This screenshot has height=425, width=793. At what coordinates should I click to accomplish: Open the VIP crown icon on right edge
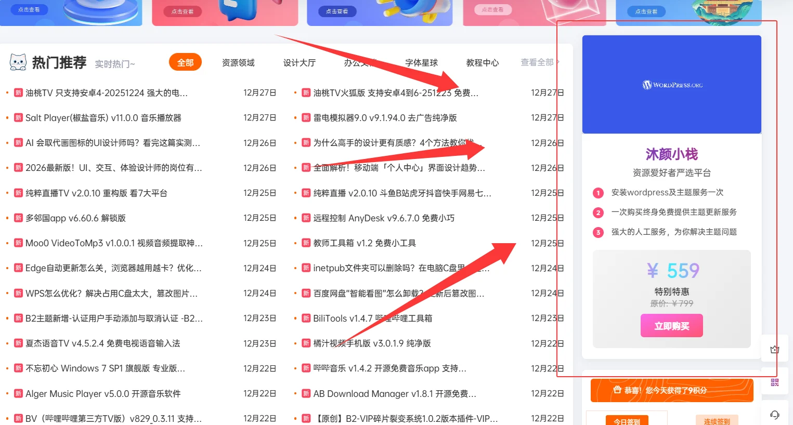774,349
